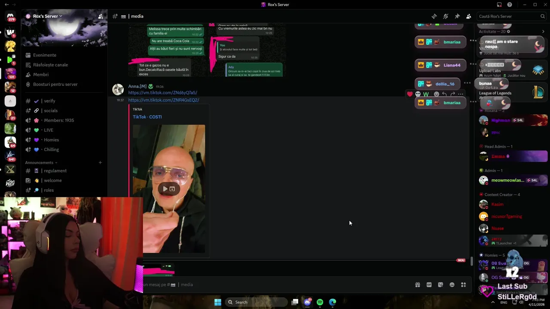Click Anna.[M] avatar in chat

118,89
